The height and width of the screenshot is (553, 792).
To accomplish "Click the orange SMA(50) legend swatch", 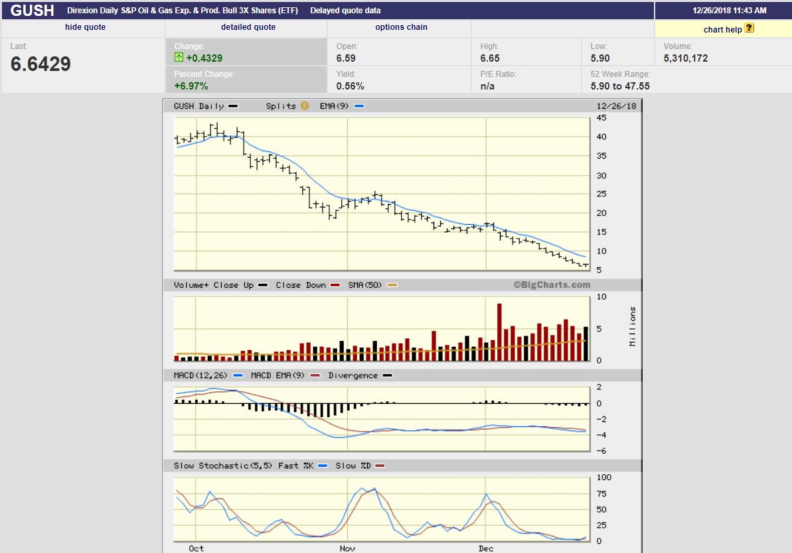I will (x=392, y=285).
